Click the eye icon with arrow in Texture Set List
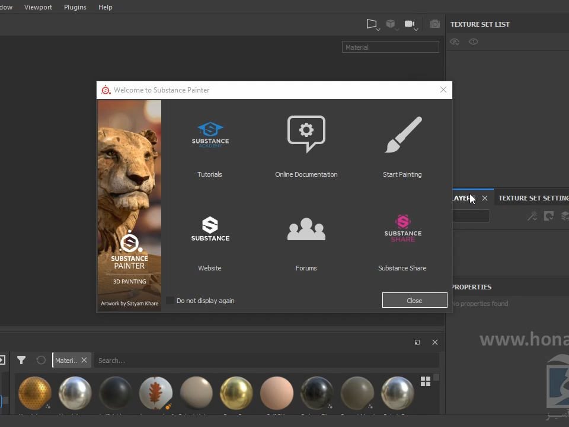This screenshot has width=569, height=427. 455,42
